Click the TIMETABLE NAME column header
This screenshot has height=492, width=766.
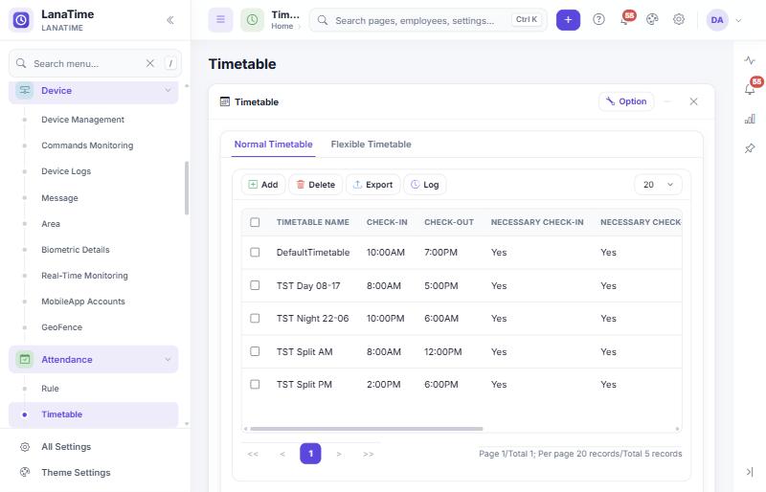click(x=313, y=222)
